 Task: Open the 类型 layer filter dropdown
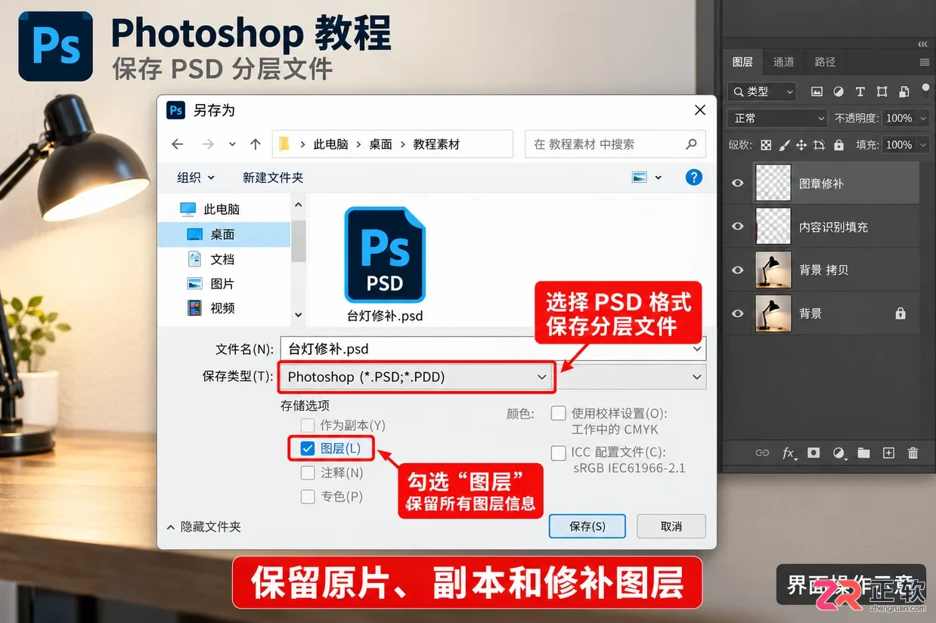(x=762, y=91)
